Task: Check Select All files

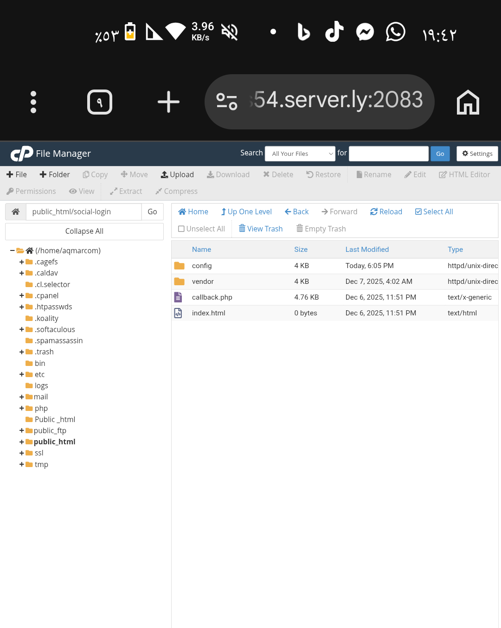Action: (434, 212)
